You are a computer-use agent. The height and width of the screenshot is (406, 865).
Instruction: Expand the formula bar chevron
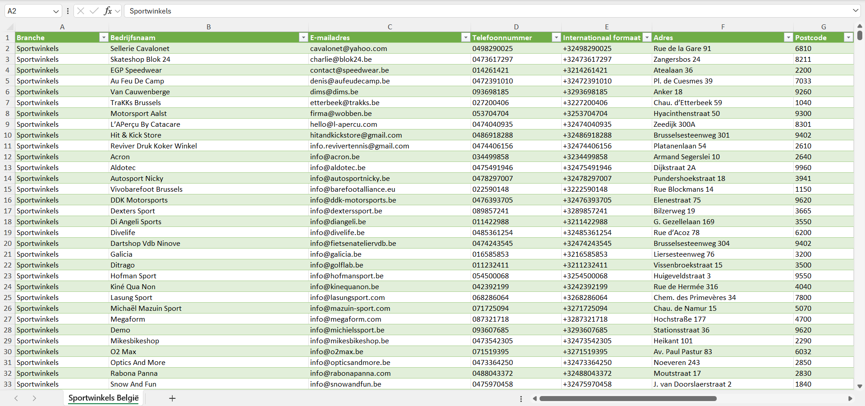855,11
